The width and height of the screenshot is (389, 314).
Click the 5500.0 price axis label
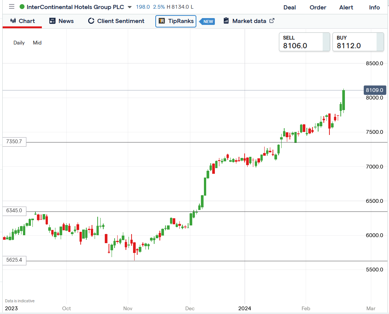(x=374, y=270)
